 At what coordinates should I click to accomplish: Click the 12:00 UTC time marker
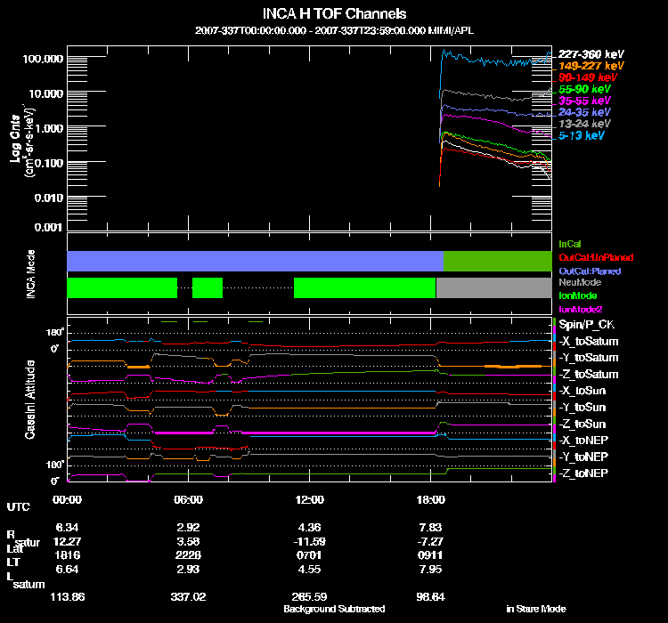[309, 499]
